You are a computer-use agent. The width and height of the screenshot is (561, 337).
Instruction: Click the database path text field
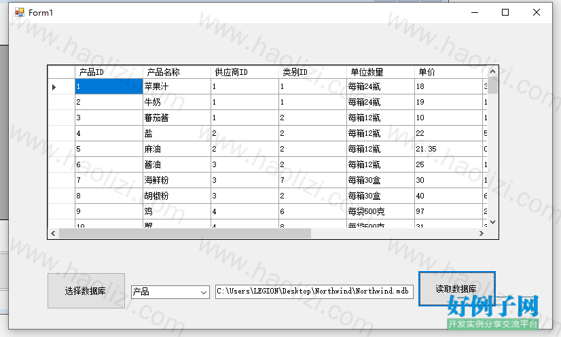[x=314, y=291]
